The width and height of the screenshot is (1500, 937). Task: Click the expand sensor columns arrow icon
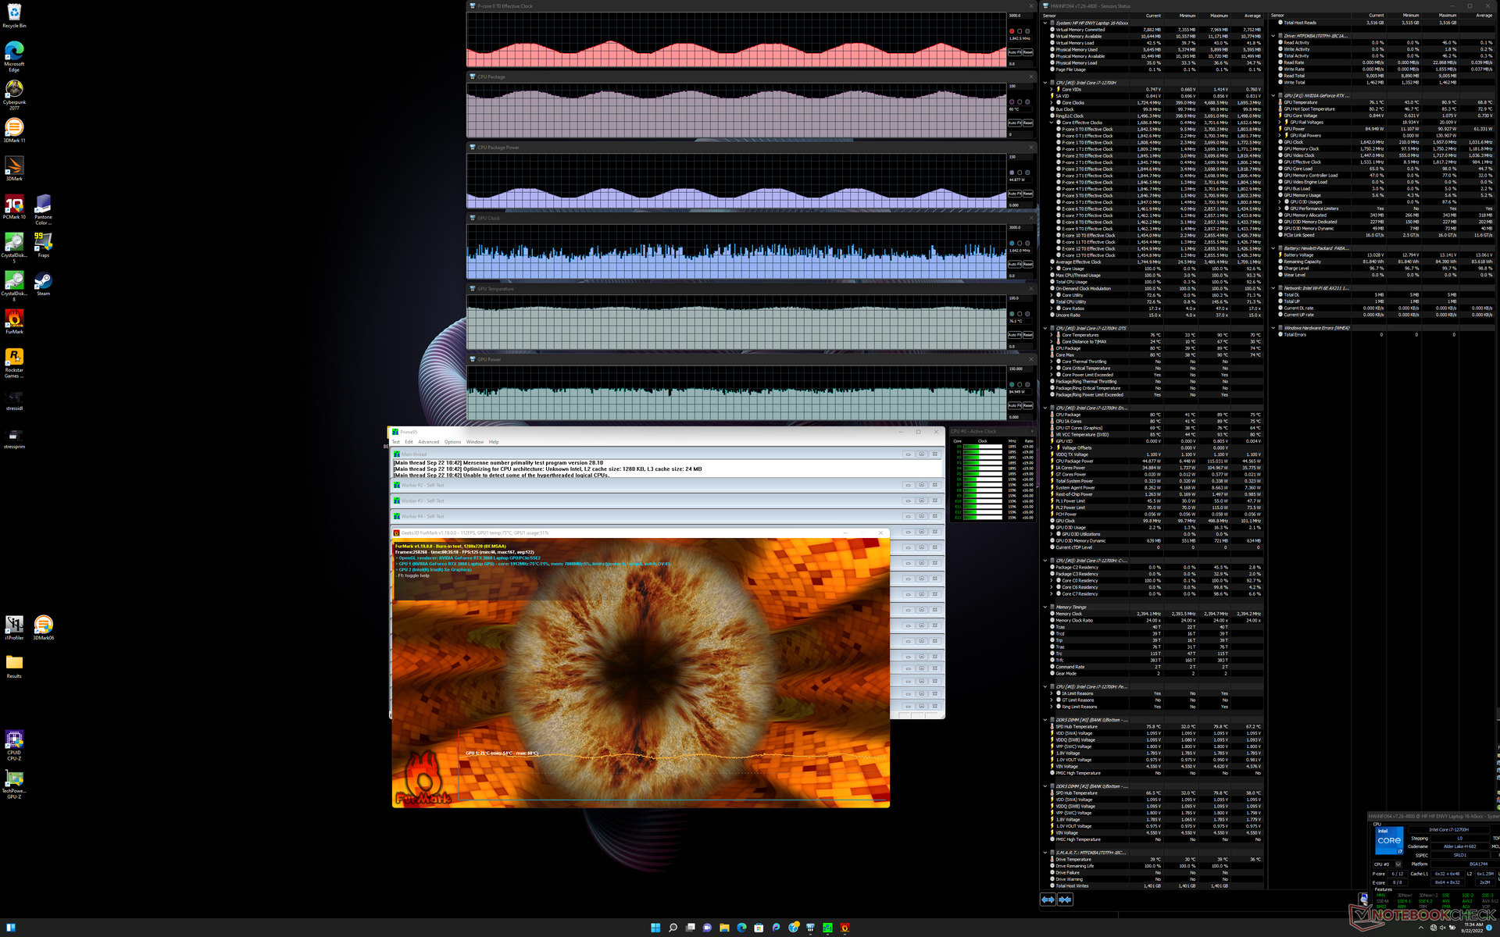[1048, 900]
